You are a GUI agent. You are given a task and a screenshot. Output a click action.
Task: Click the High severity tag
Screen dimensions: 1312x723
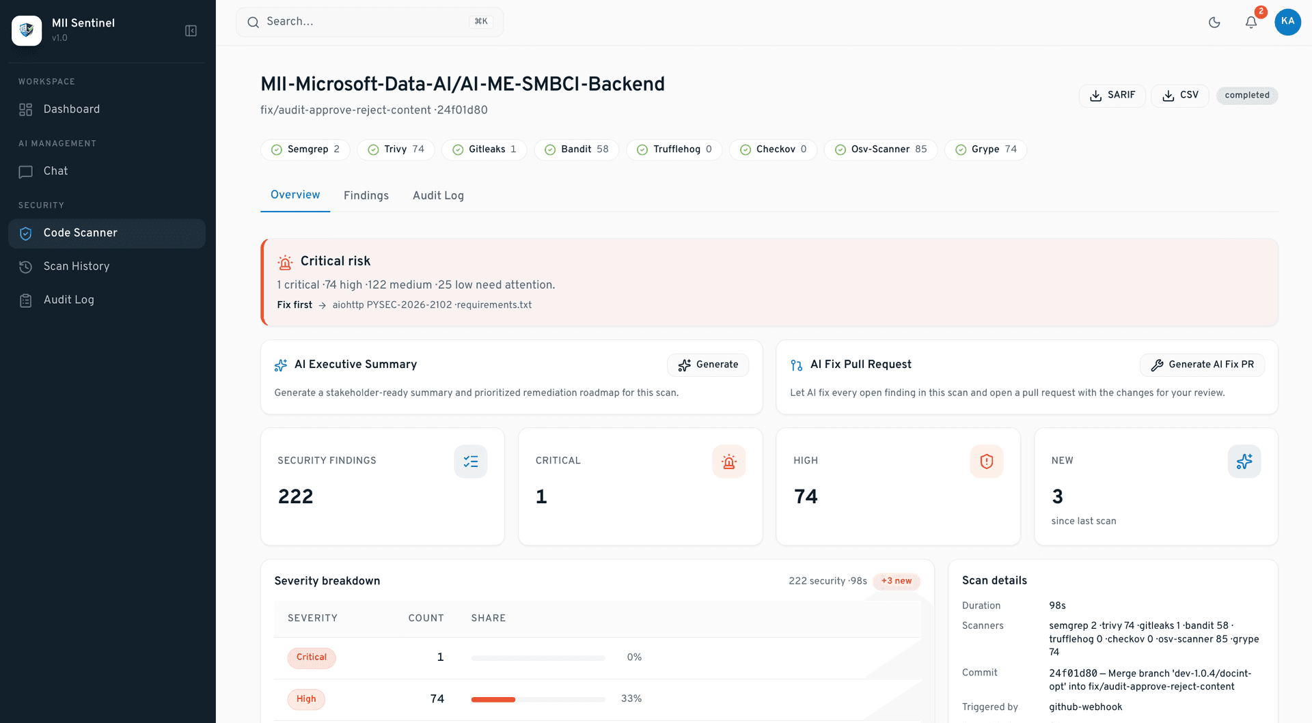pos(306,699)
